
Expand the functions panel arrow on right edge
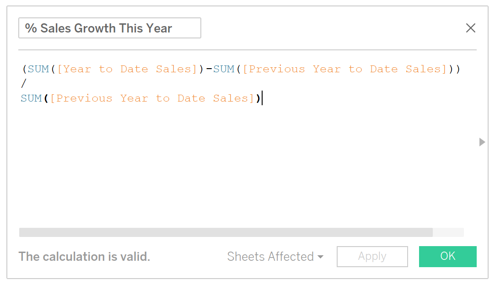[x=482, y=142]
